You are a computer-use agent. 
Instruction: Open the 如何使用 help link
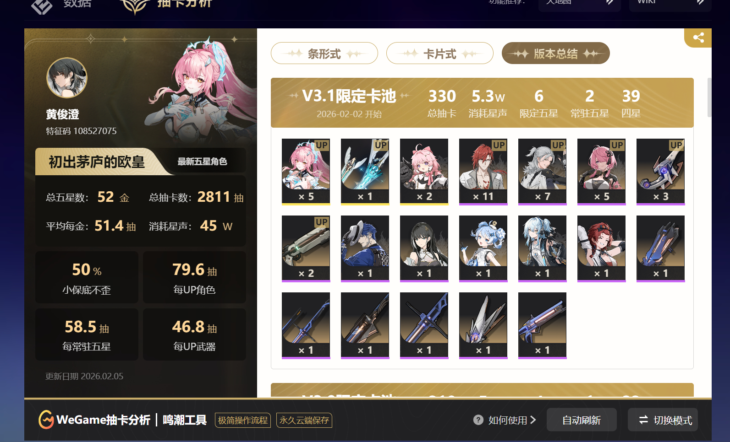click(x=508, y=420)
